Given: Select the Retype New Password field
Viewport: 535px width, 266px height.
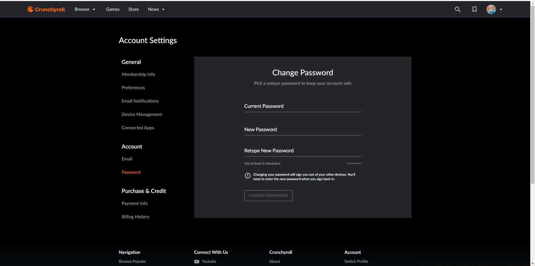Looking at the screenshot, I should 302,151.
